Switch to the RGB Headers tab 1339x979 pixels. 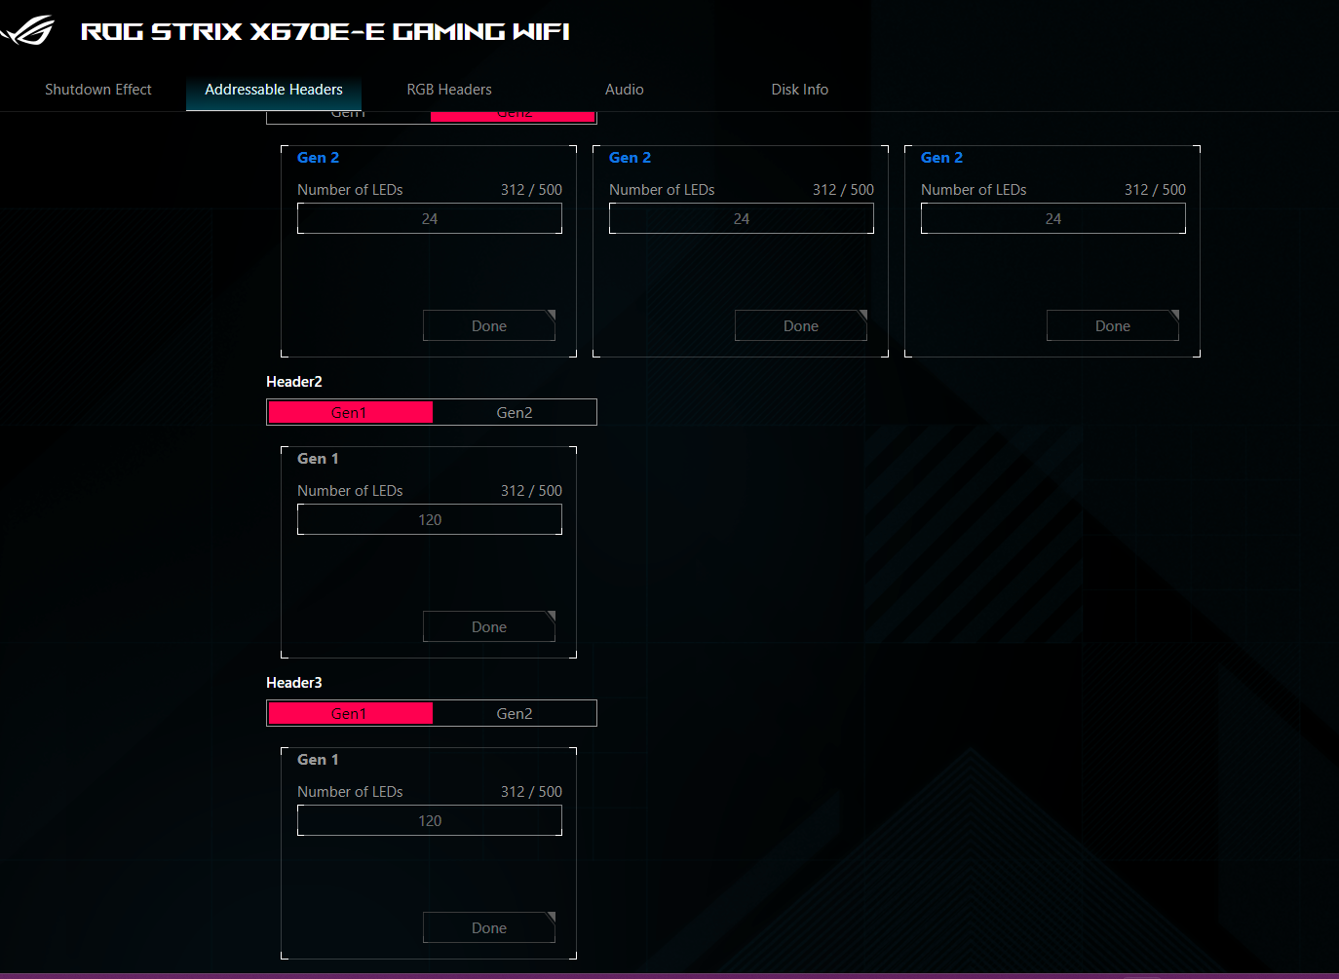(x=449, y=90)
